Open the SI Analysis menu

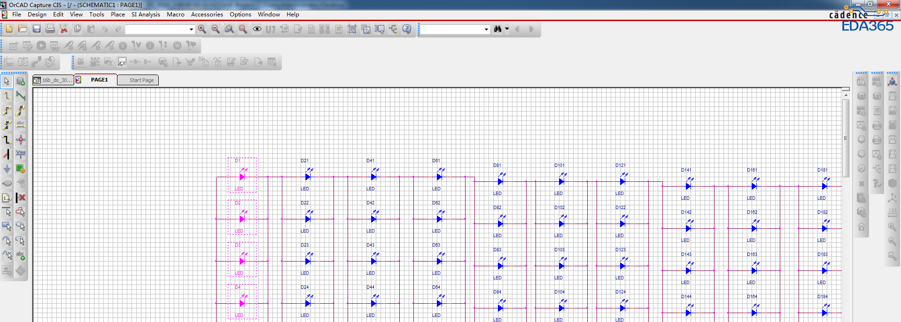(x=146, y=15)
